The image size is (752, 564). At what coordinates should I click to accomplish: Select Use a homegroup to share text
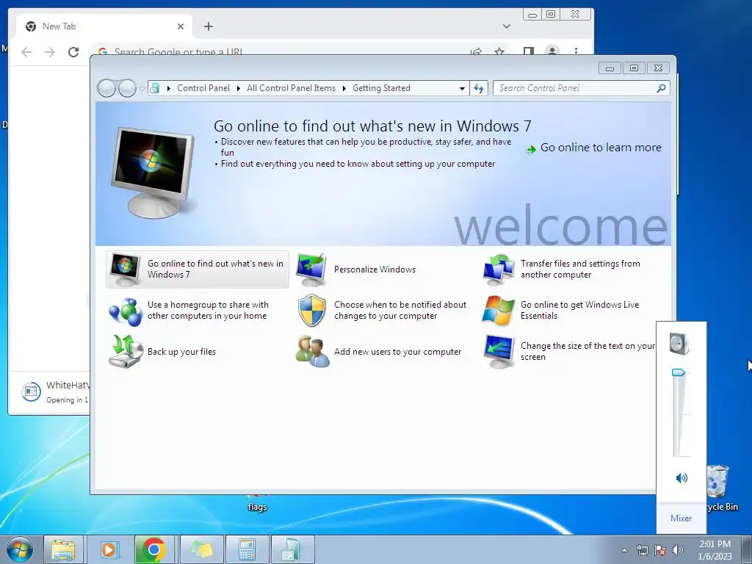click(x=208, y=311)
